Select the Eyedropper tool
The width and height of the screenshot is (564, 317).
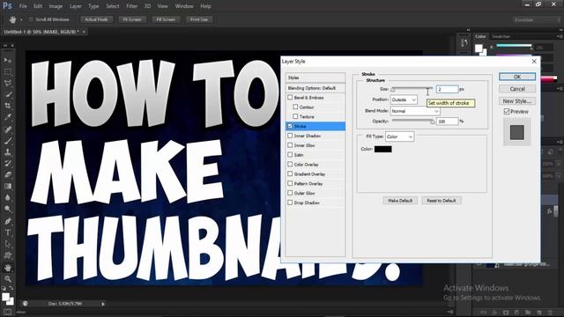pos(8,117)
